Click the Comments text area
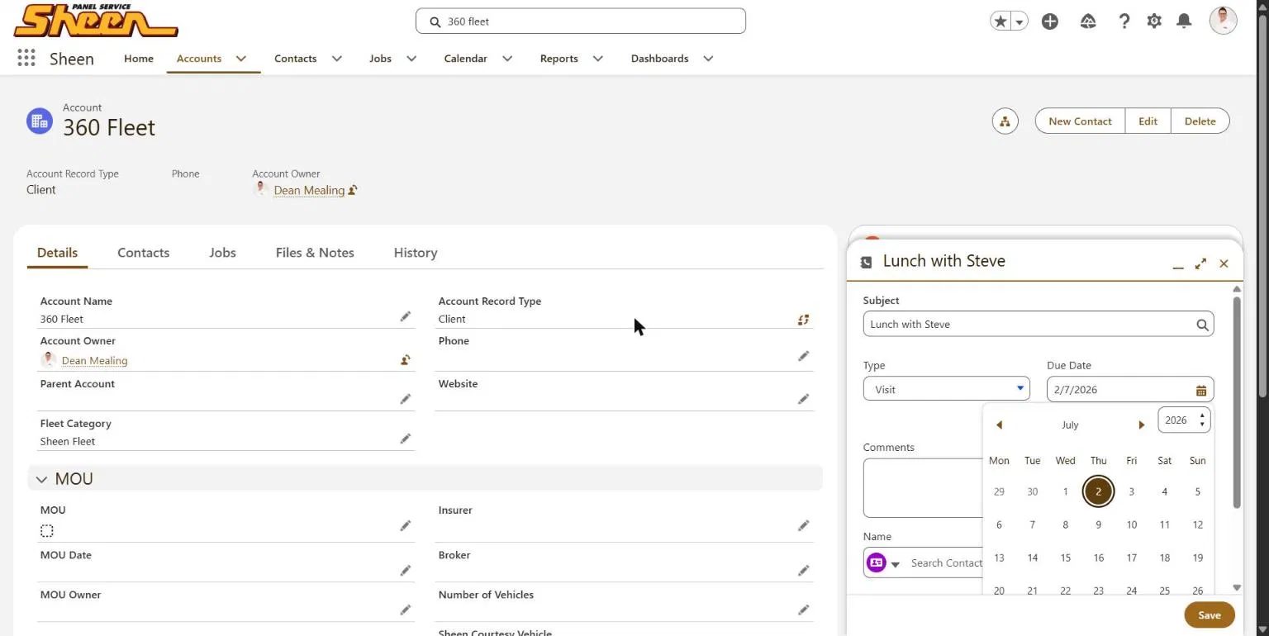 coord(923,488)
